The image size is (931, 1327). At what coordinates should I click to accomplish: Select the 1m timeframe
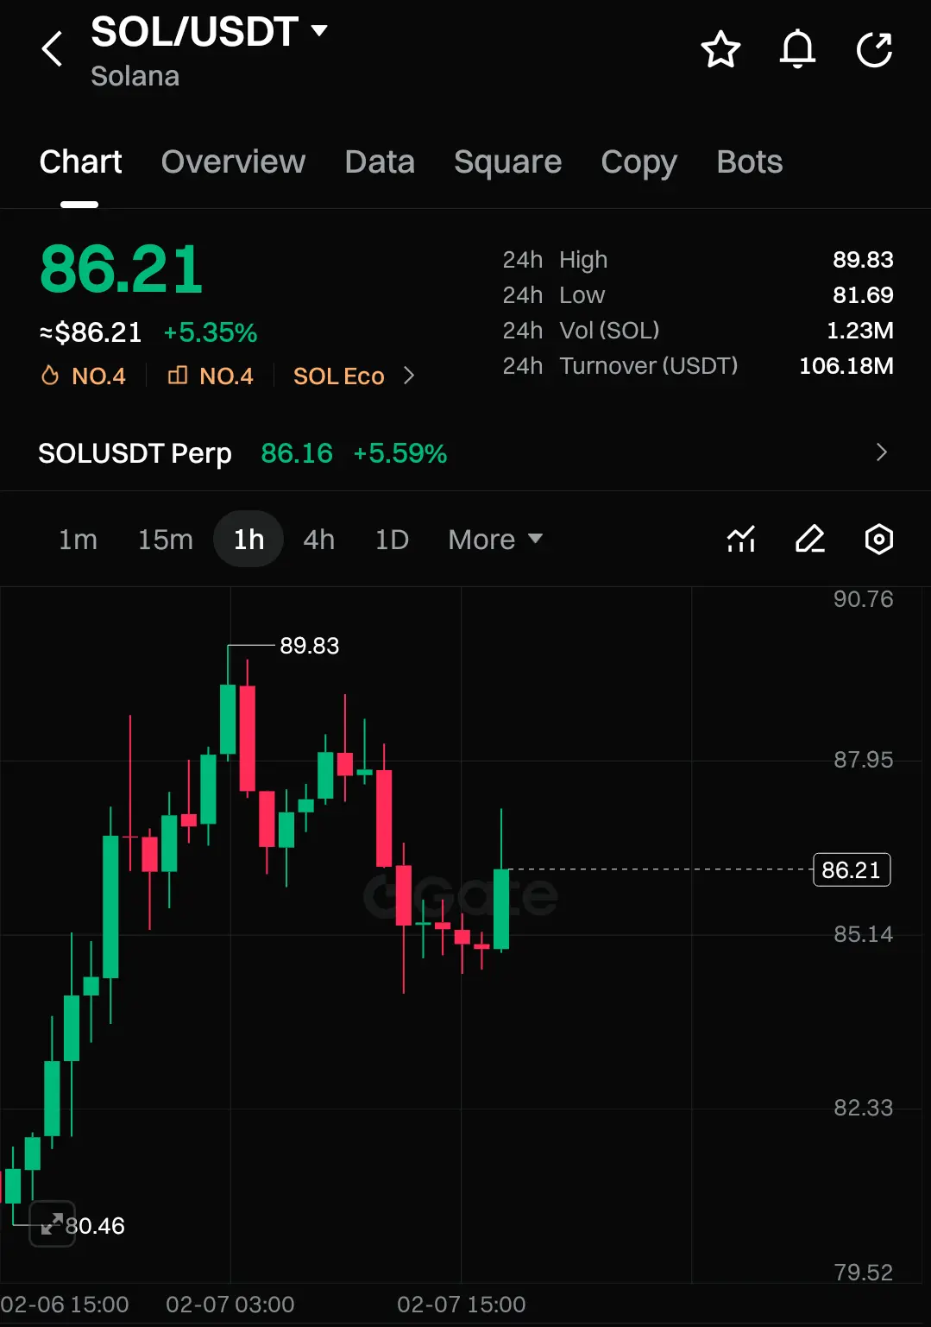point(78,540)
